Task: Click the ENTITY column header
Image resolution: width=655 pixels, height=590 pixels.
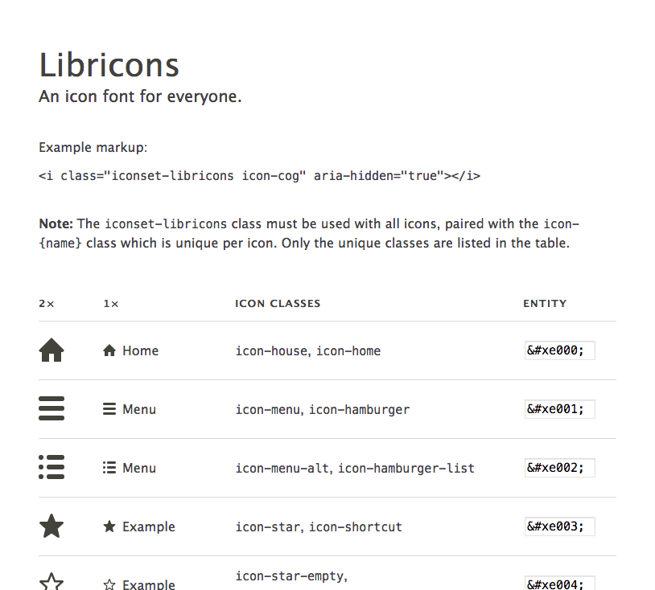Action: pos(545,304)
